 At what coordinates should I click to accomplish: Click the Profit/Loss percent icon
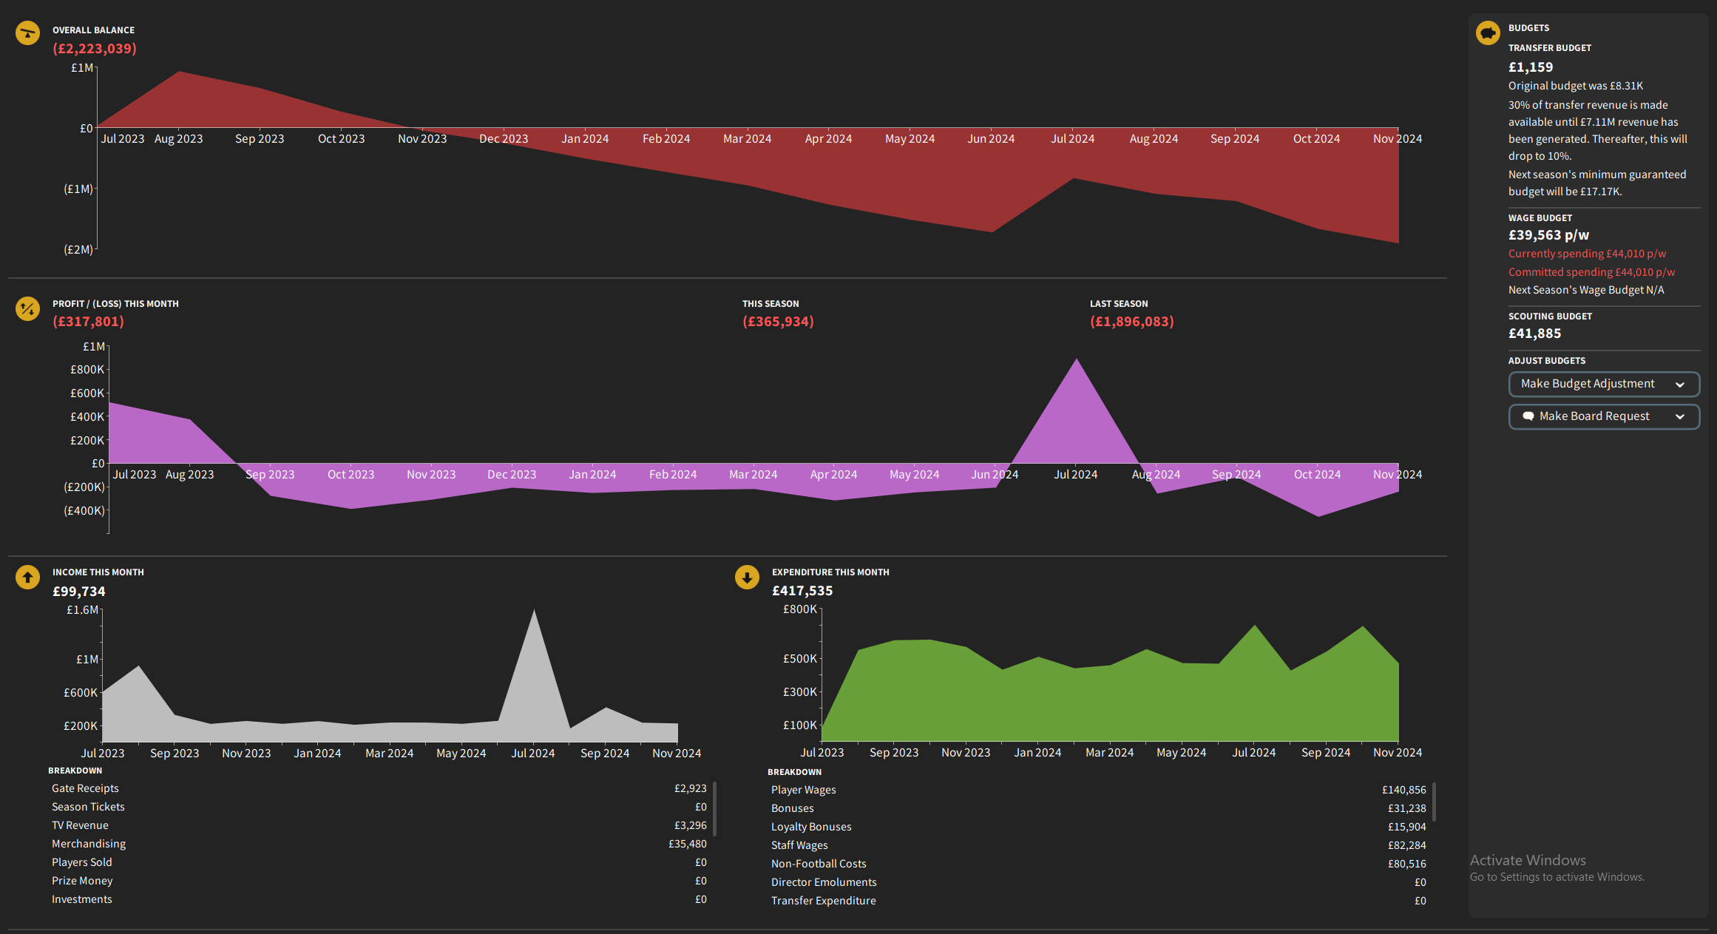27,308
